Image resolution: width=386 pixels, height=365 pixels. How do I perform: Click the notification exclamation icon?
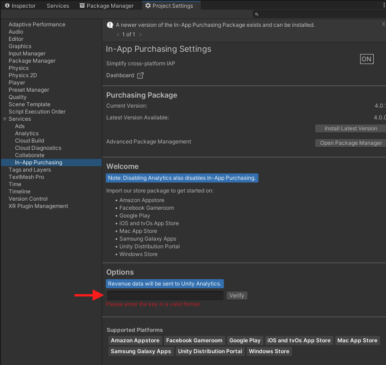110,25
